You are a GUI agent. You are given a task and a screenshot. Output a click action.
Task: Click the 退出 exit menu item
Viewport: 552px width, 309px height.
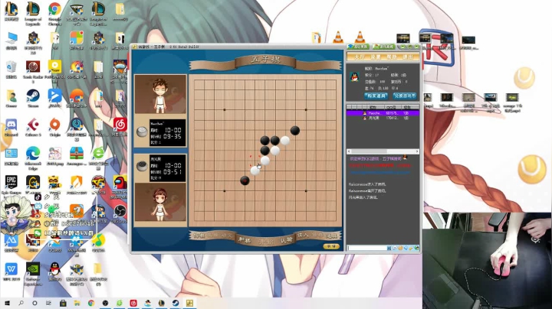[408, 57]
